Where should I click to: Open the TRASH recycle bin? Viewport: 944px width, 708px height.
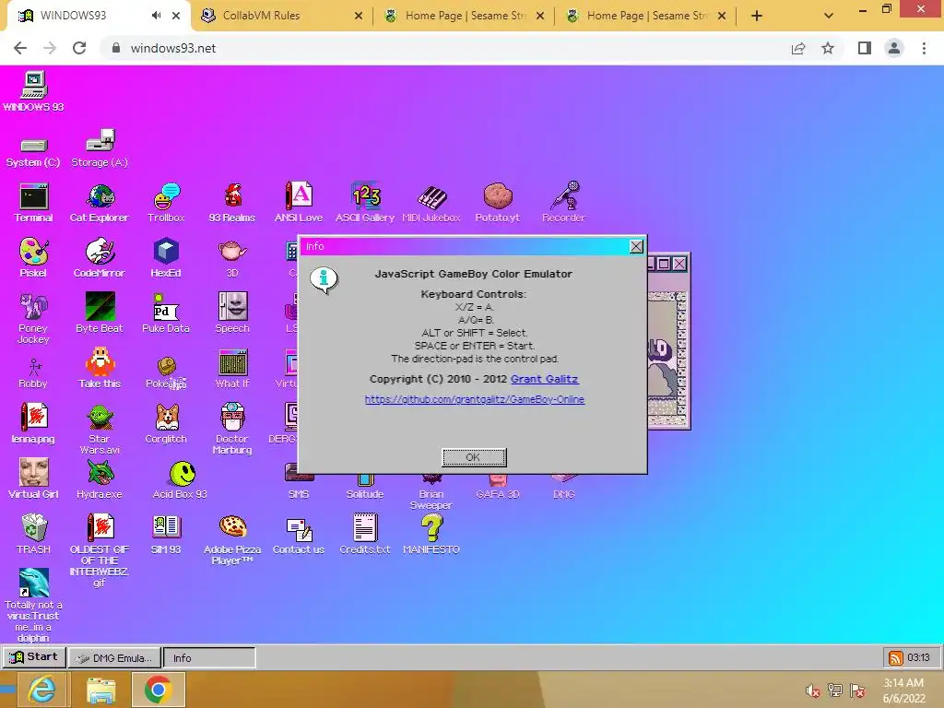(x=34, y=535)
